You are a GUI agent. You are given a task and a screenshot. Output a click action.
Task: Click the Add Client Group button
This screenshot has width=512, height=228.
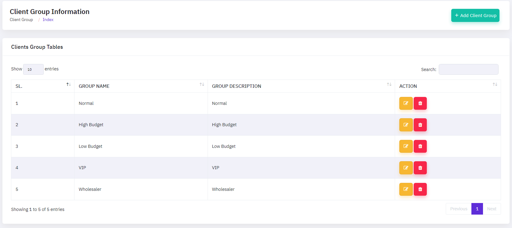point(475,16)
